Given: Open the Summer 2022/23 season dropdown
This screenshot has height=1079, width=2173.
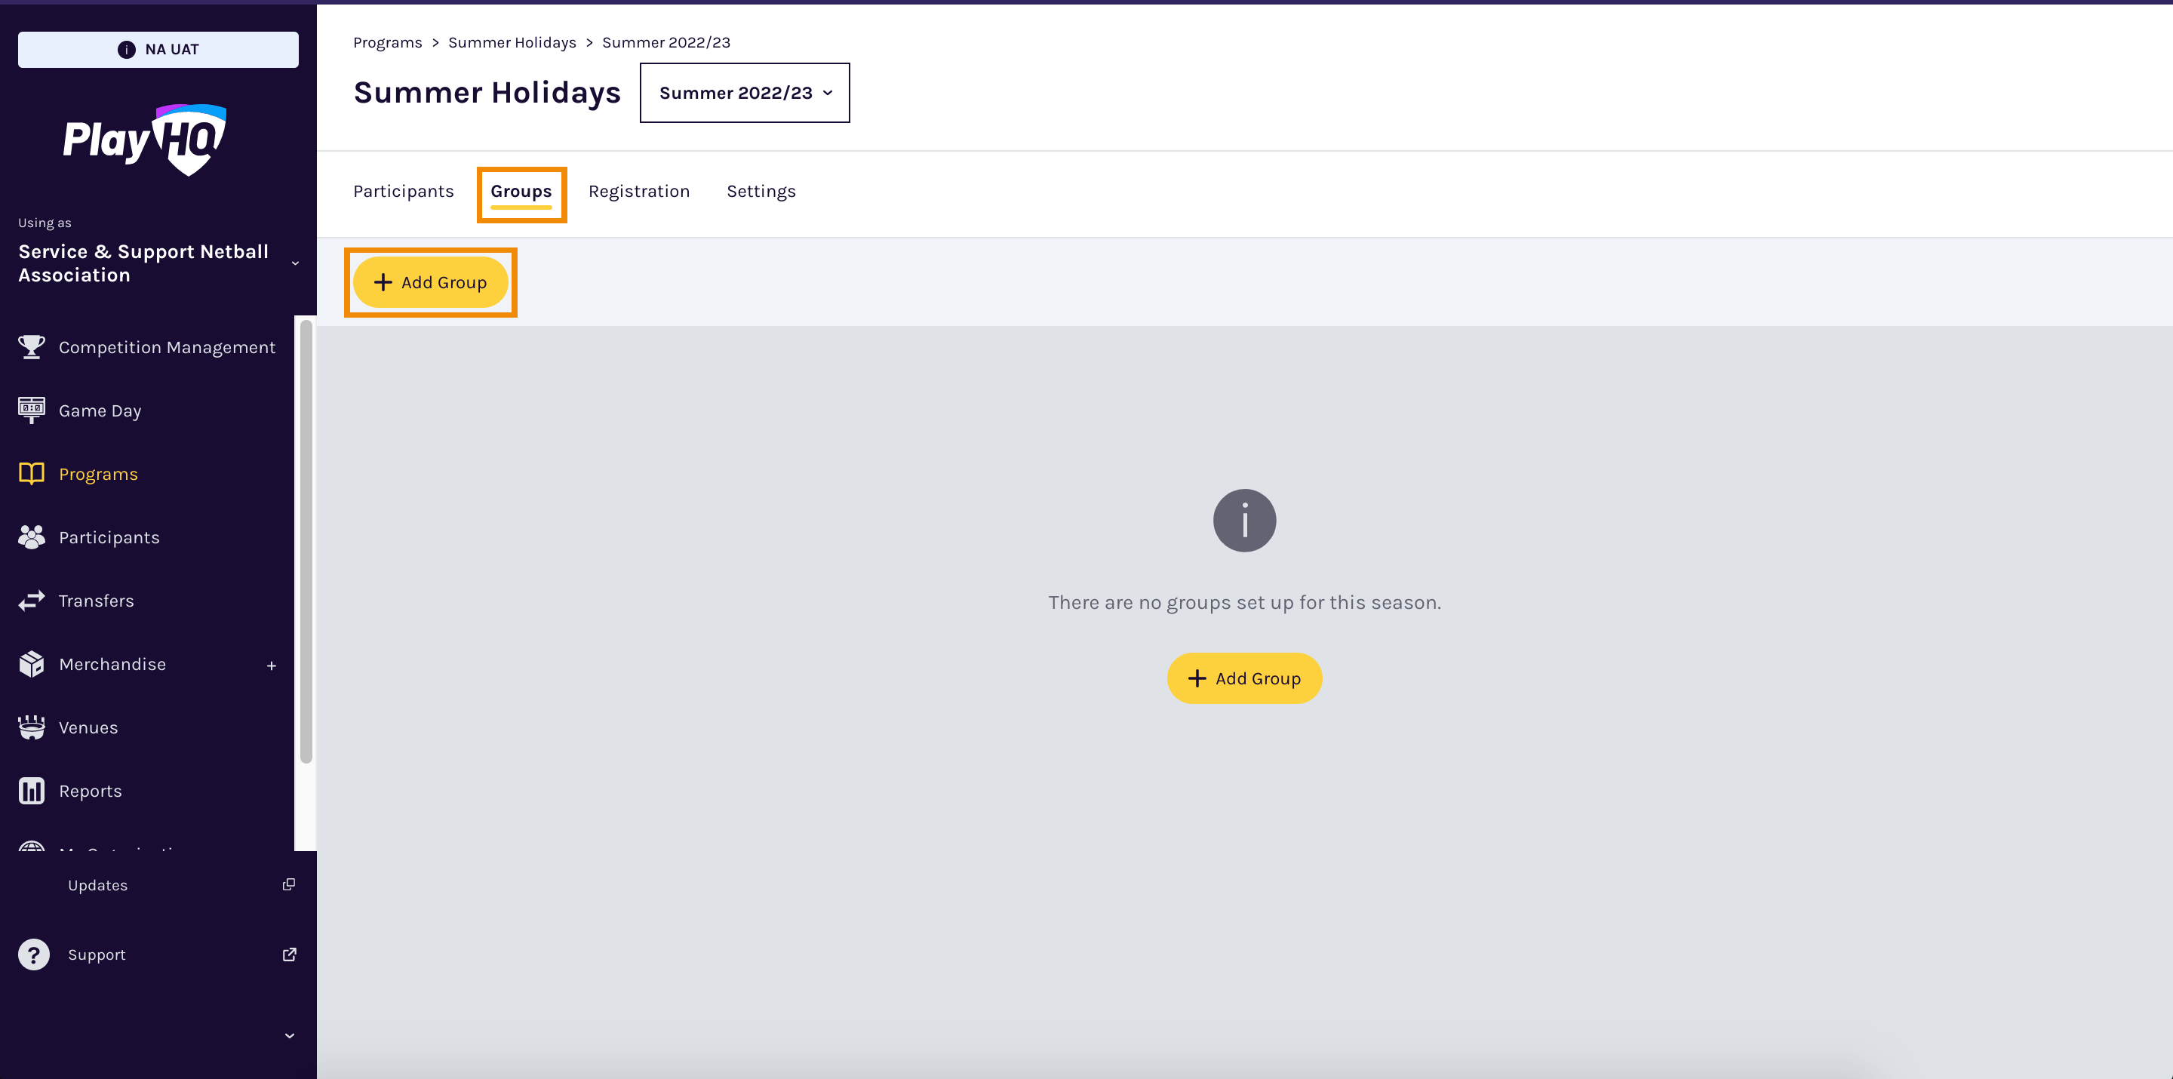Looking at the screenshot, I should click(x=745, y=93).
